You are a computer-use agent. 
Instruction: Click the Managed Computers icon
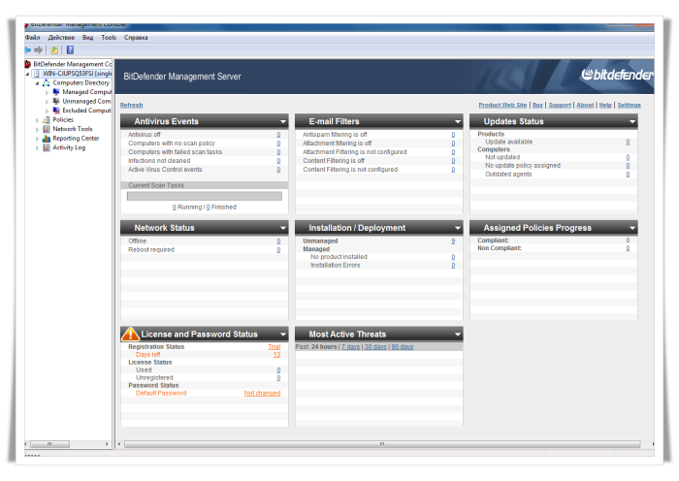coord(56,92)
